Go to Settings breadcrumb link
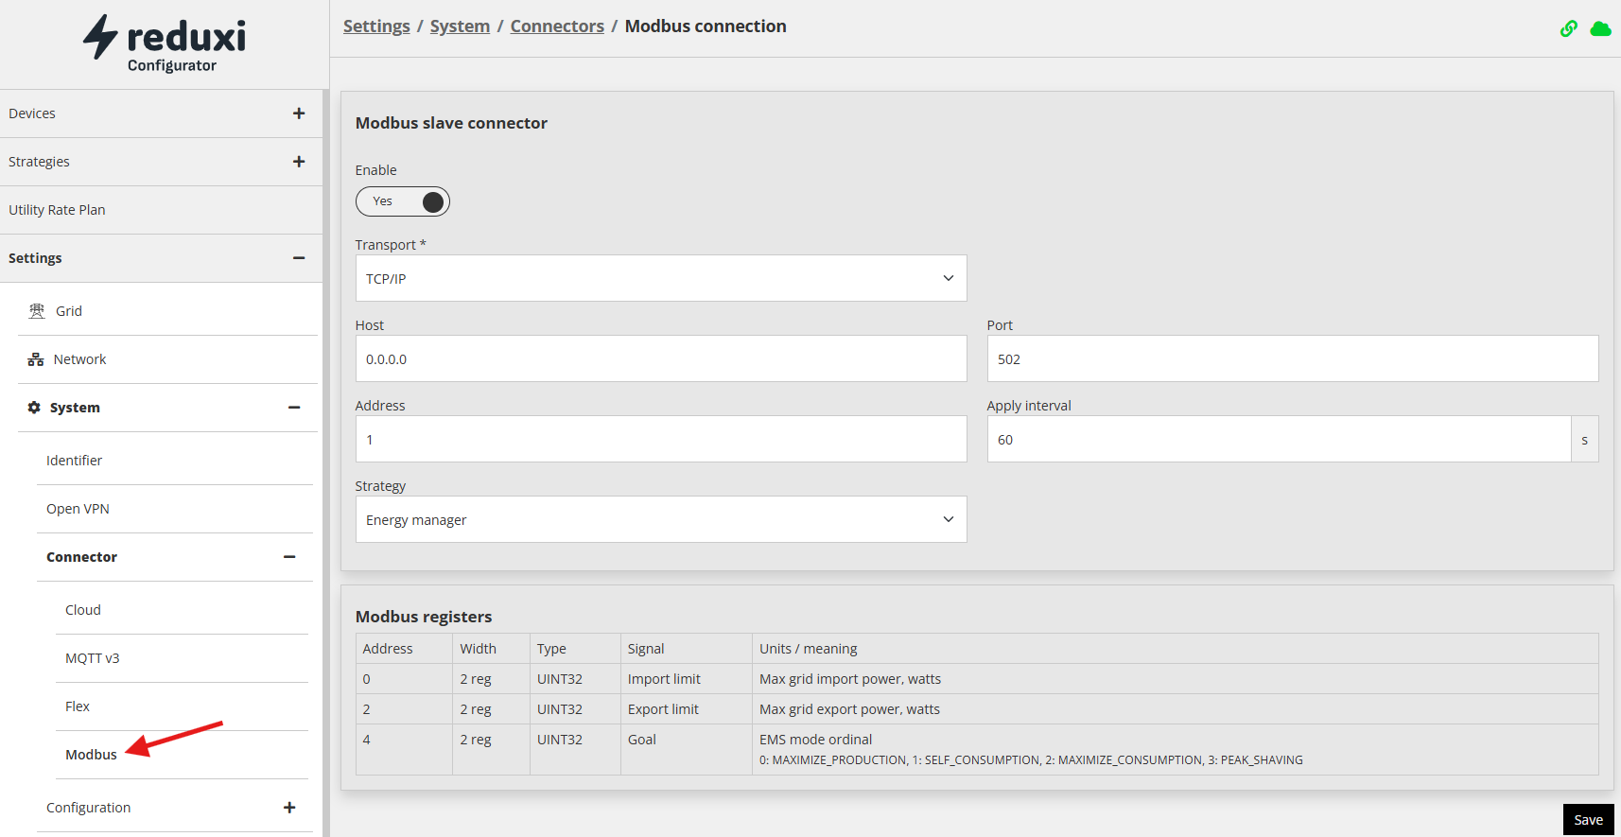The width and height of the screenshot is (1621, 837). click(376, 26)
